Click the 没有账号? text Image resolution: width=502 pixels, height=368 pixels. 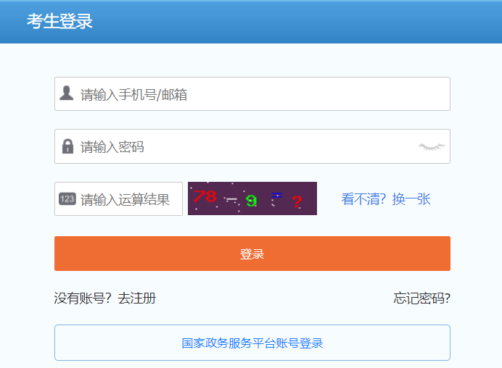pos(83,298)
